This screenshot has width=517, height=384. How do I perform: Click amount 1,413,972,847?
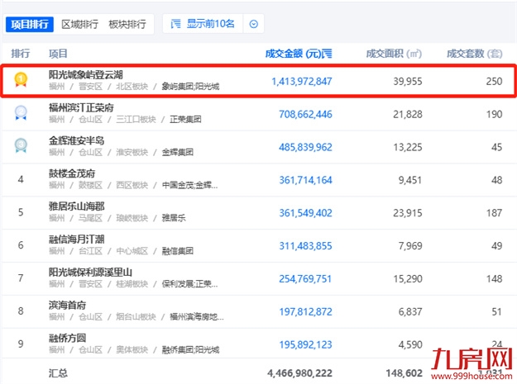point(302,81)
